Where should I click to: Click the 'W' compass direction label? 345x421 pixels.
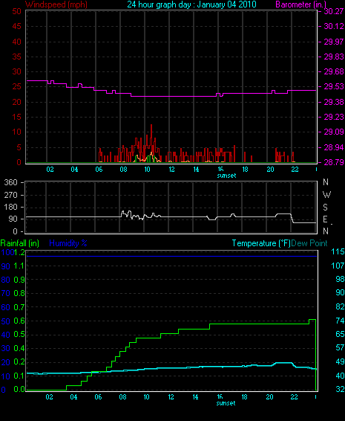point(326,195)
